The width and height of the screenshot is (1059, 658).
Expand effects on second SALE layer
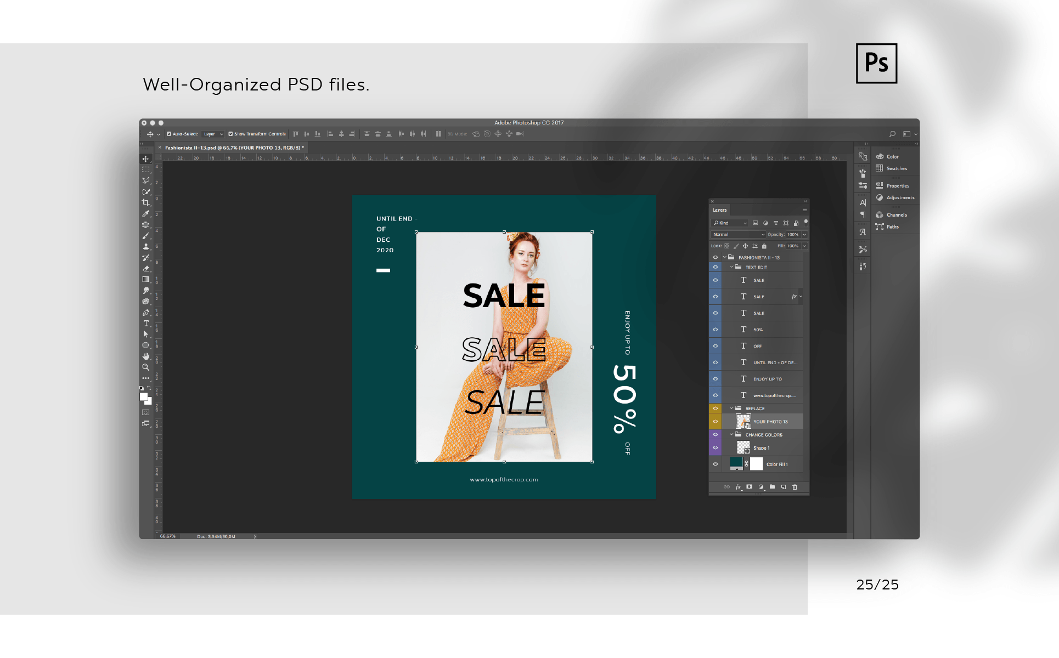click(x=801, y=297)
